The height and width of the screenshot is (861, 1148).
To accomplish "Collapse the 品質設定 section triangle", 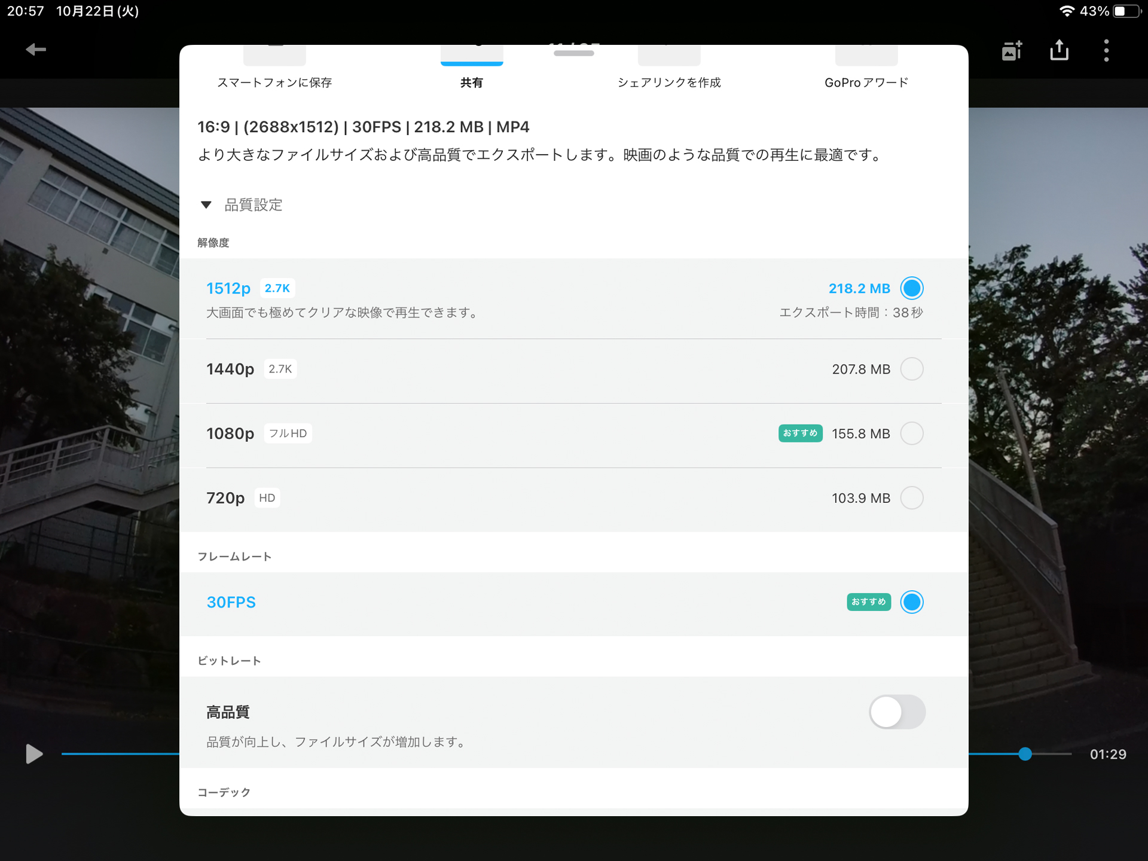I will point(206,204).
